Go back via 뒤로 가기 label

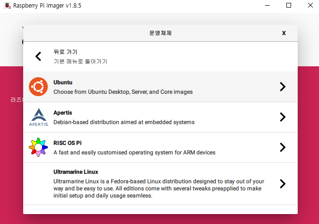[x=65, y=52]
